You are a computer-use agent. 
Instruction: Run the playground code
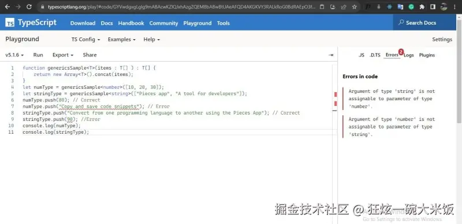38,55
